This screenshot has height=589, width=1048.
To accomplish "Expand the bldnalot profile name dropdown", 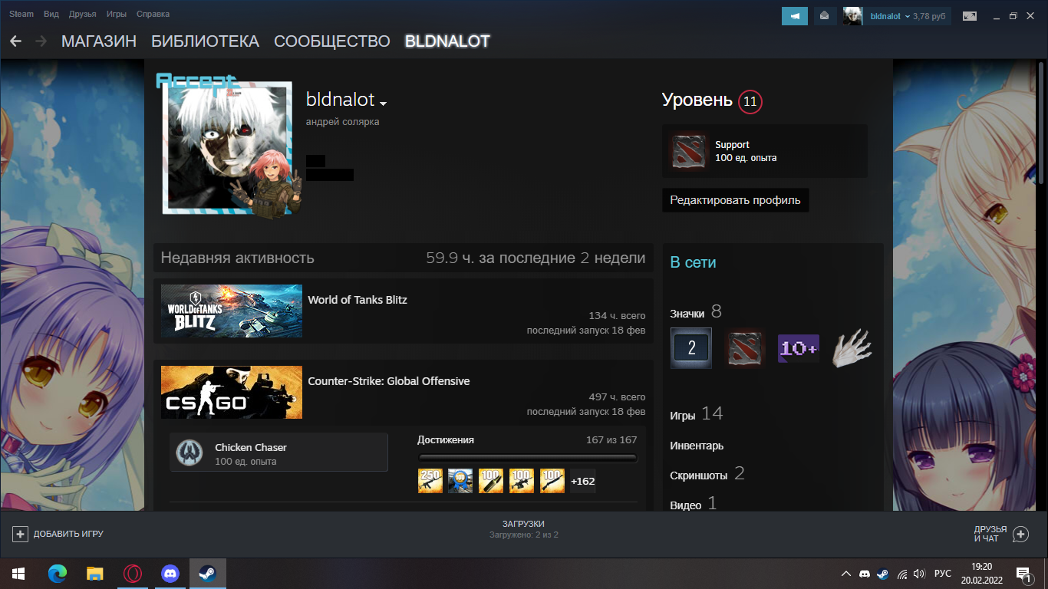I will [x=384, y=104].
